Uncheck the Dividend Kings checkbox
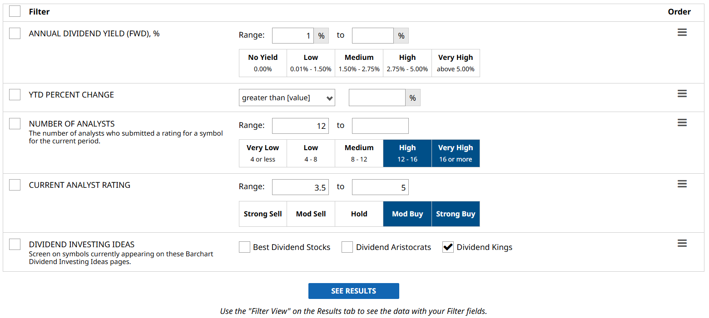Viewport: 709px width, 318px height. [448, 247]
